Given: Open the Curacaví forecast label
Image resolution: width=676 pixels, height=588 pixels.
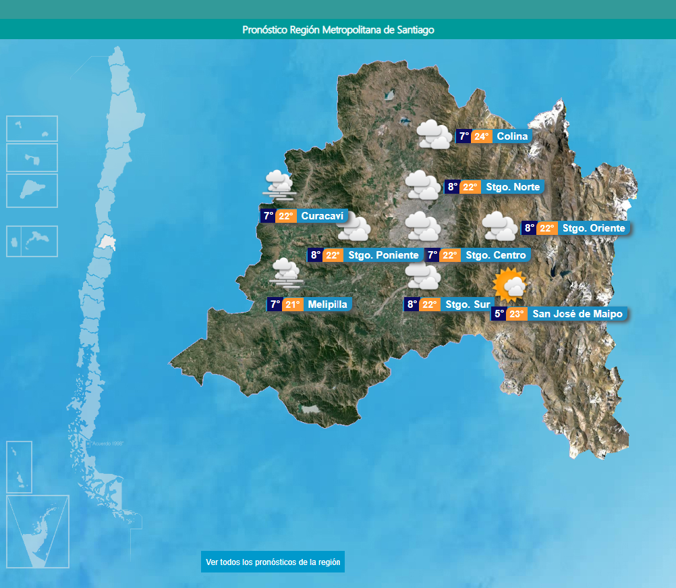Looking at the screenshot, I should tap(322, 216).
